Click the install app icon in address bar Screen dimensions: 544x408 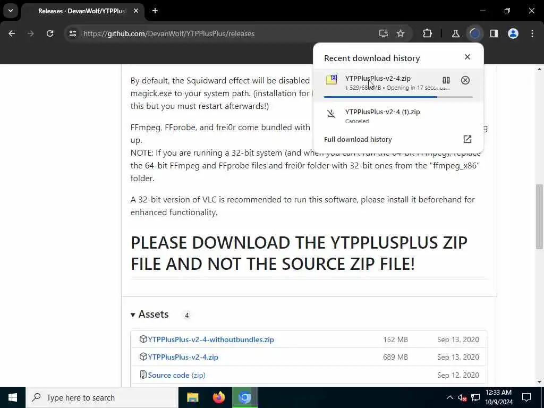pos(384,33)
